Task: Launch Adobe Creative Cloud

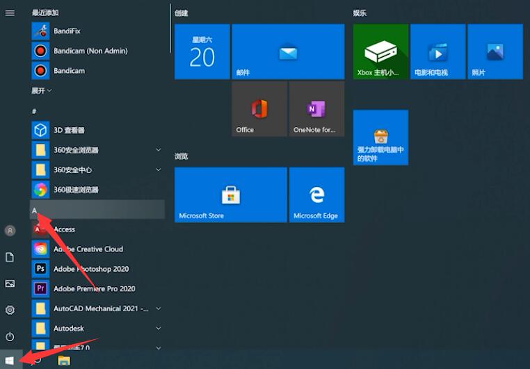Action: coord(97,249)
